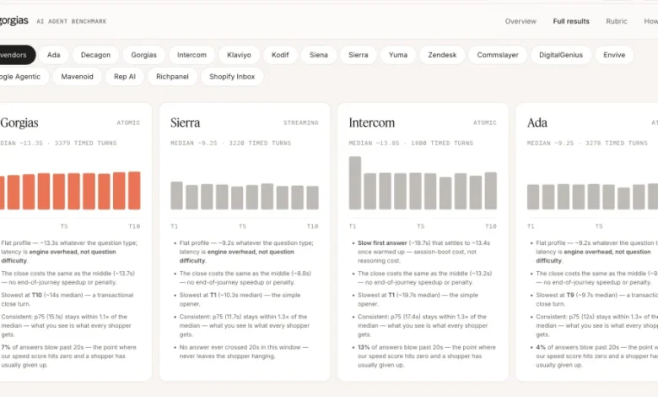
Task: Open the Sierra card heading
Action: click(x=185, y=122)
